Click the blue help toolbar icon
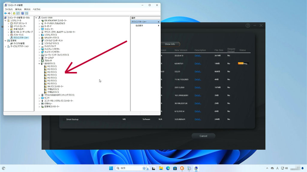The image size is (307, 172). 22,13
